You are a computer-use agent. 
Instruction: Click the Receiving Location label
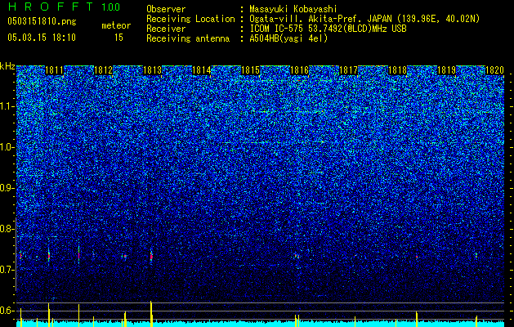[x=190, y=19]
